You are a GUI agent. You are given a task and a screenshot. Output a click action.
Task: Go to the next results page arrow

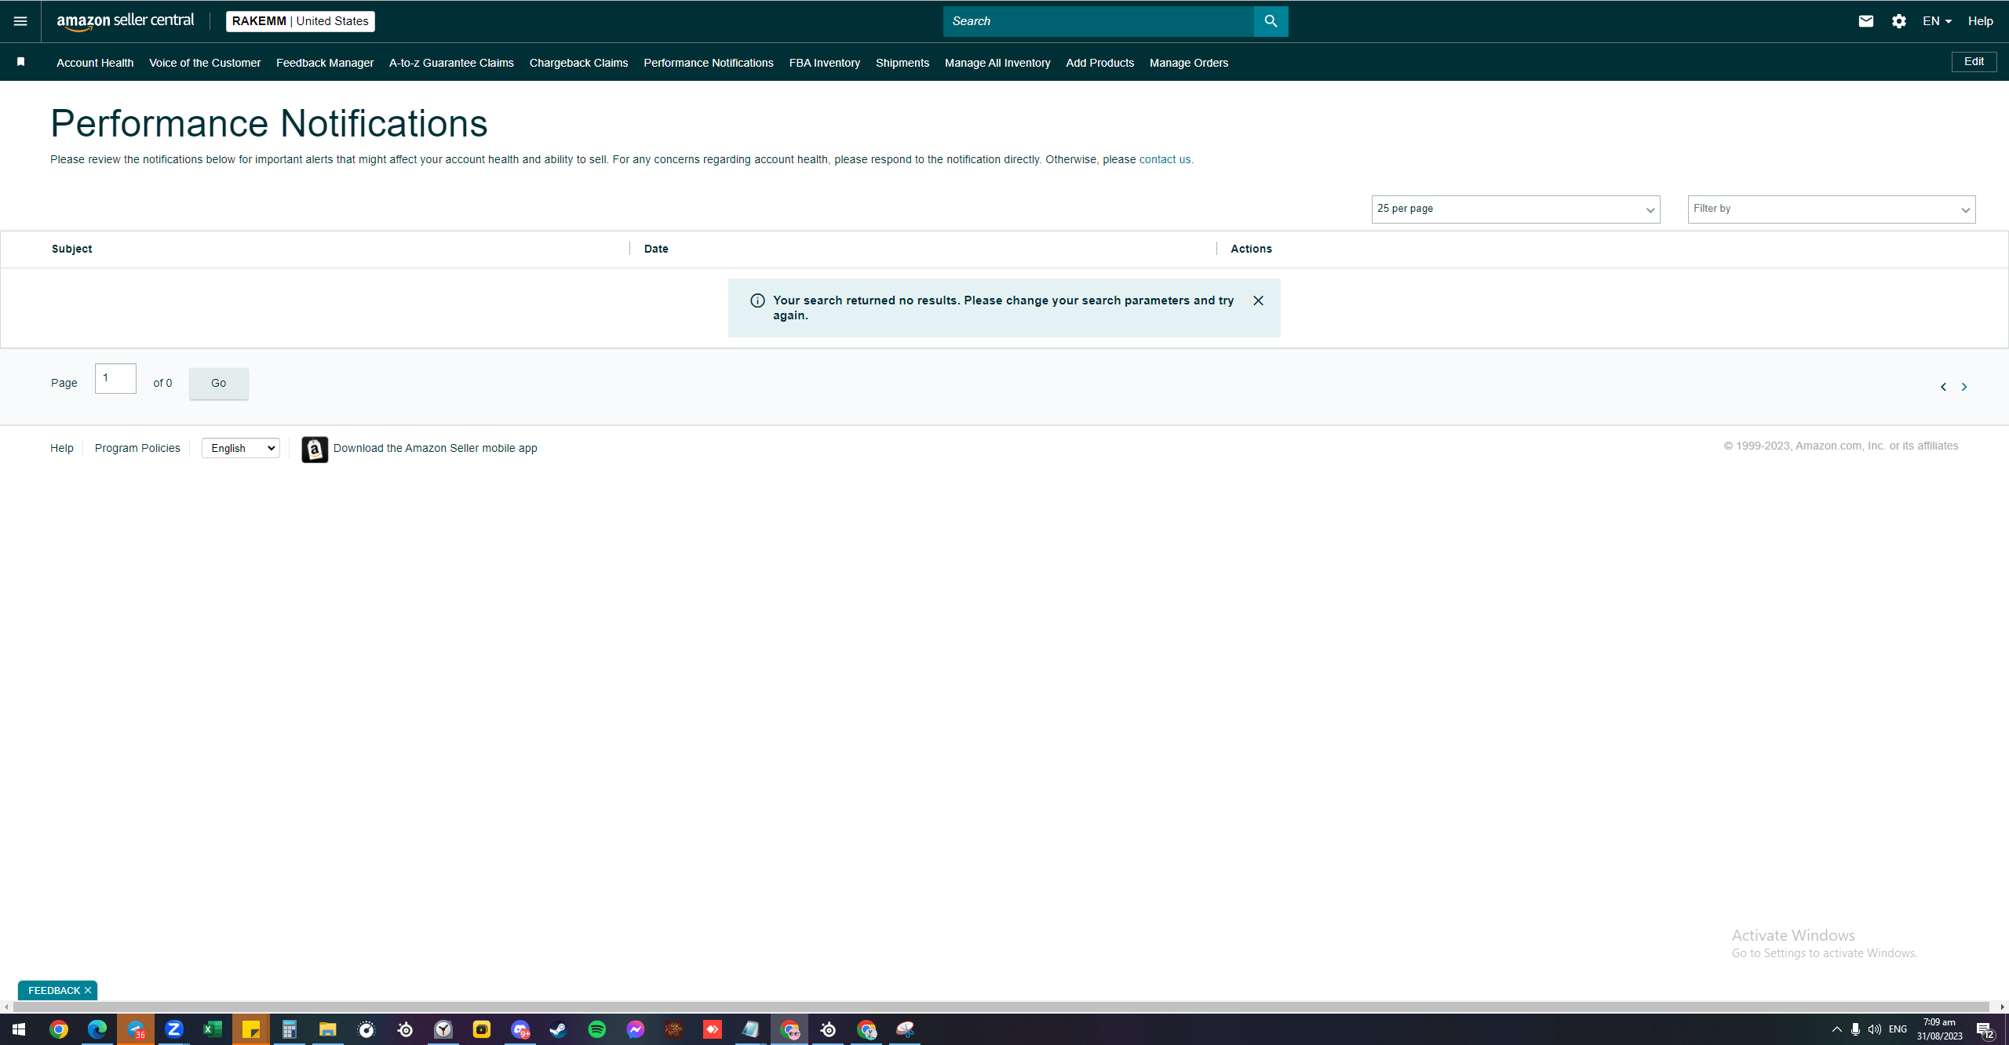[x=1964, y=387]
